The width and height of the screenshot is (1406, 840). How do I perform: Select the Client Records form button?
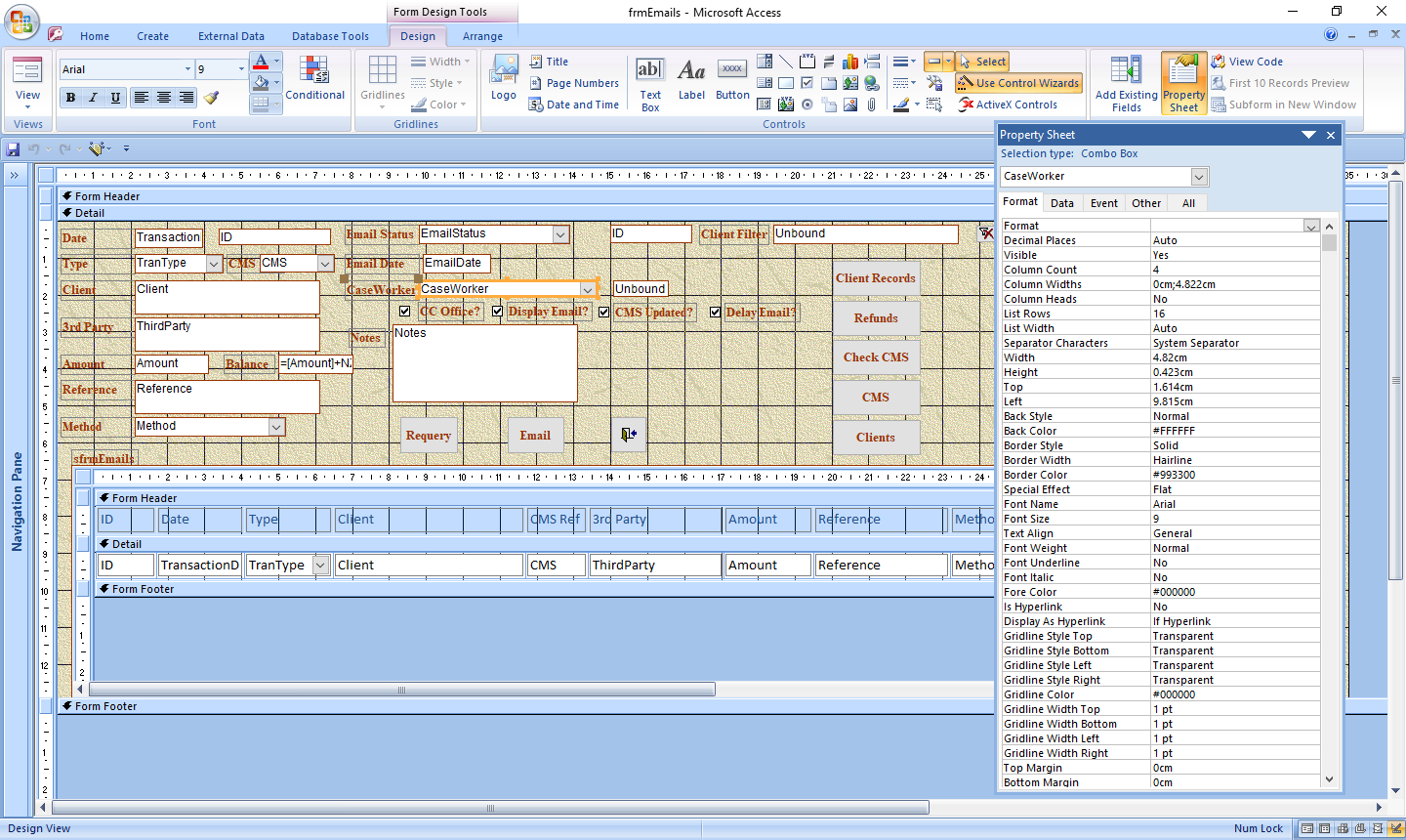(x=876, y=278)
